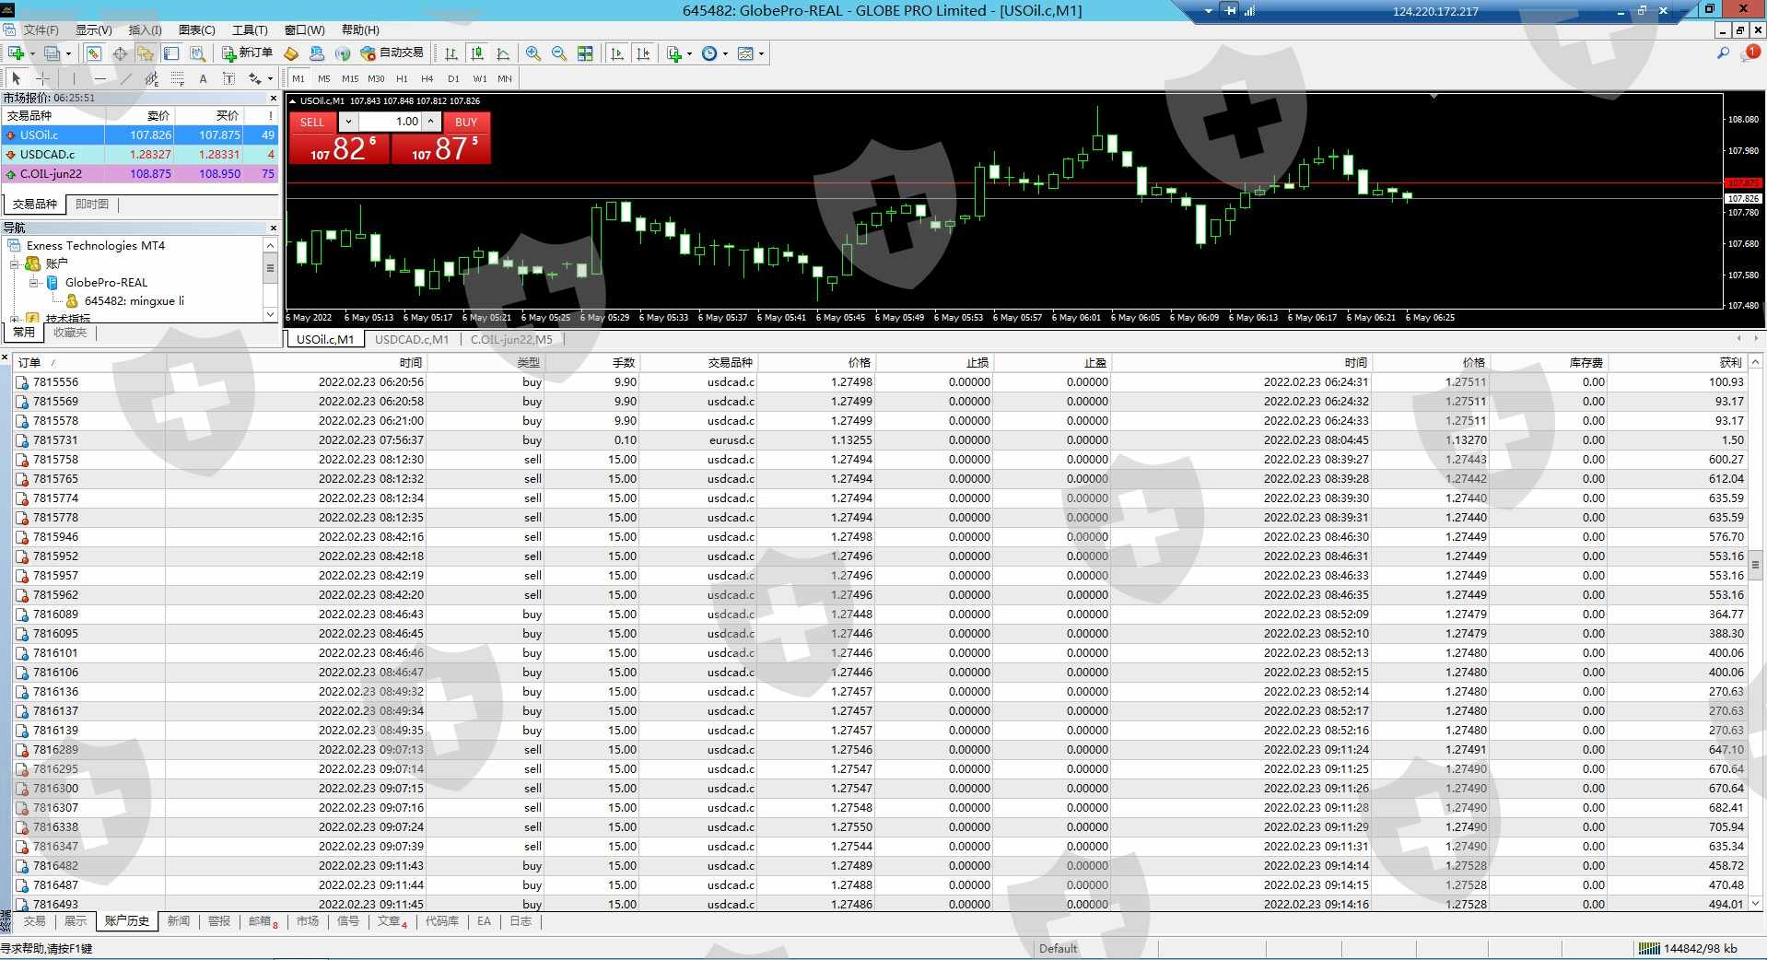Open the search magnifier in top right
Viewport: 1767px width, 960px height.
pyautogui.click(x=1722, y=53)
